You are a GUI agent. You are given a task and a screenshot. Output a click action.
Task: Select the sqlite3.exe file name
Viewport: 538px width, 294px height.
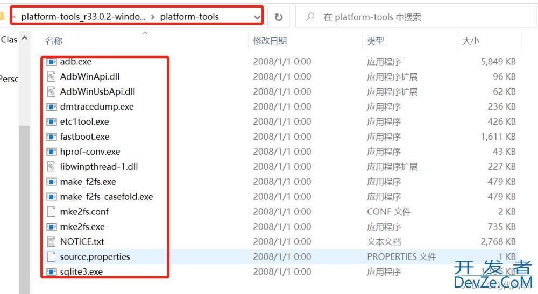pyautogui.click(x=82, y=272)
